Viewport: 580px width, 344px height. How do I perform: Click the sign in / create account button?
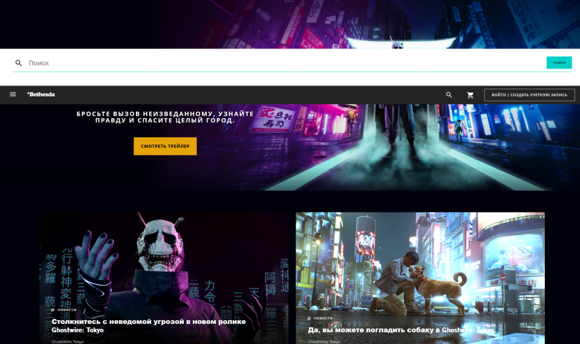529,95
